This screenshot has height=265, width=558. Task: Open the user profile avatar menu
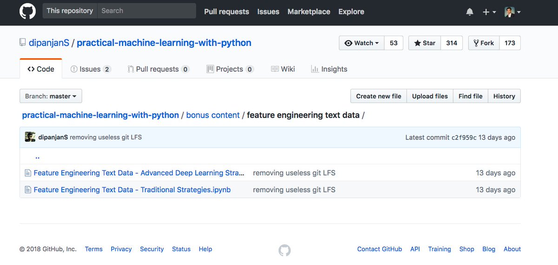[512, 12]
